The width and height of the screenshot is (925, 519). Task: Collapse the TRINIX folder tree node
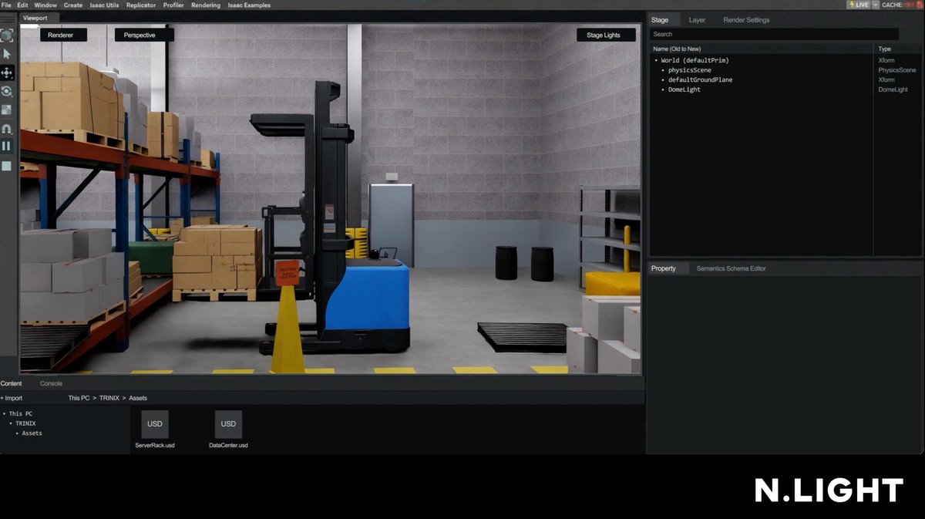point(11,423)
